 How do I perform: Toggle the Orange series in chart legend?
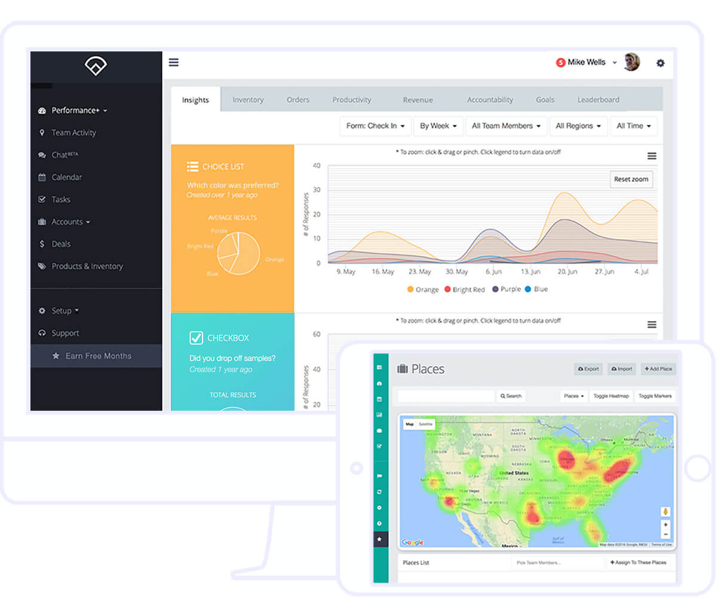[x=423, y=289]
